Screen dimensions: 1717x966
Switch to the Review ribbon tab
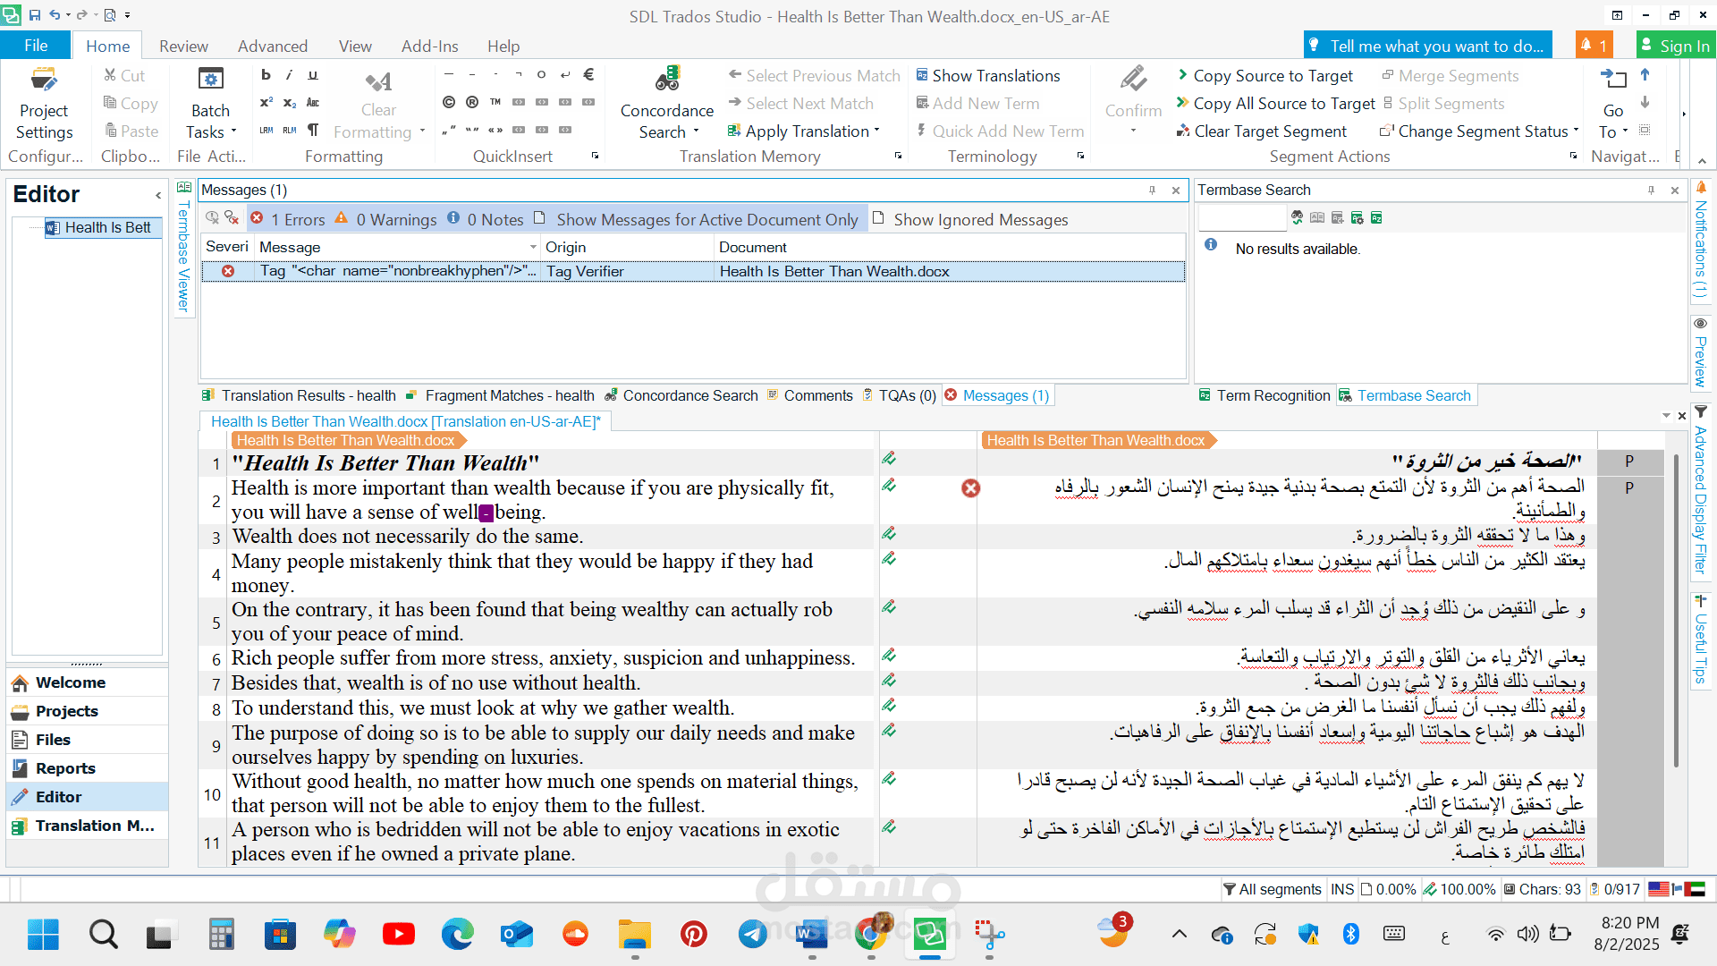tap(183, 46)
